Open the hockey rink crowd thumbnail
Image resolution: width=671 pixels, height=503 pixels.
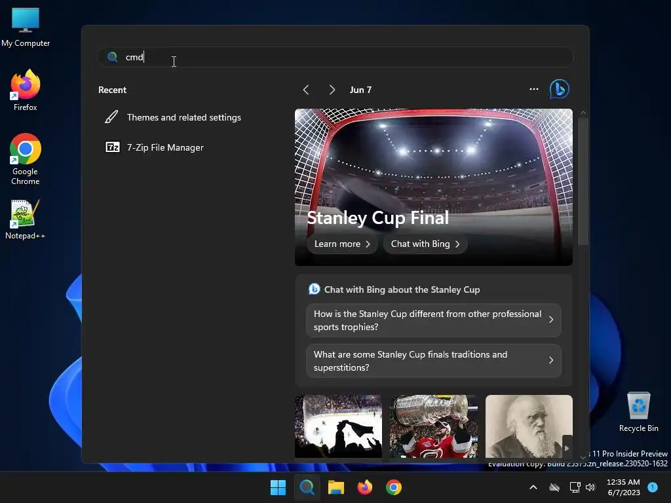point(338,426)
